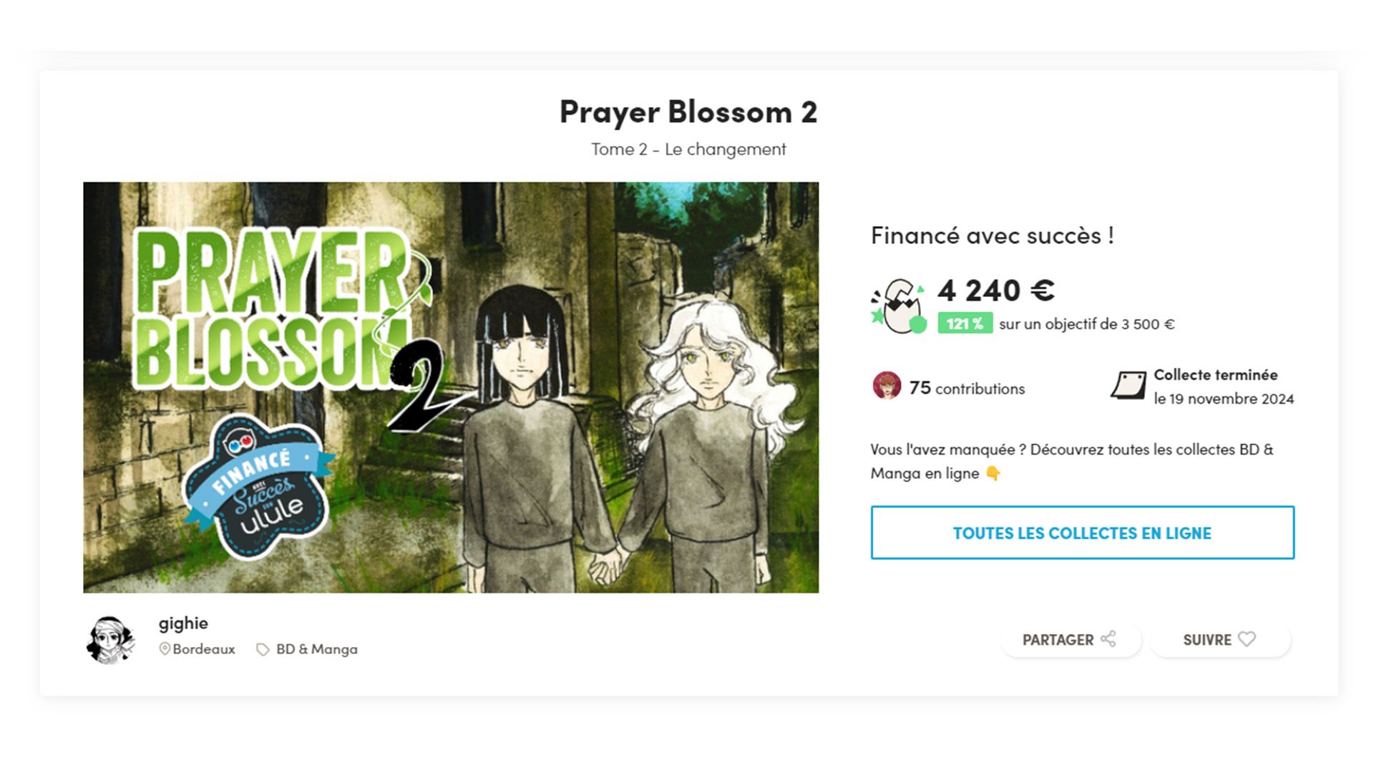Click the tag icon before BD & Manga
This screenshot has width=1374, height=773.
coord(263,649)
